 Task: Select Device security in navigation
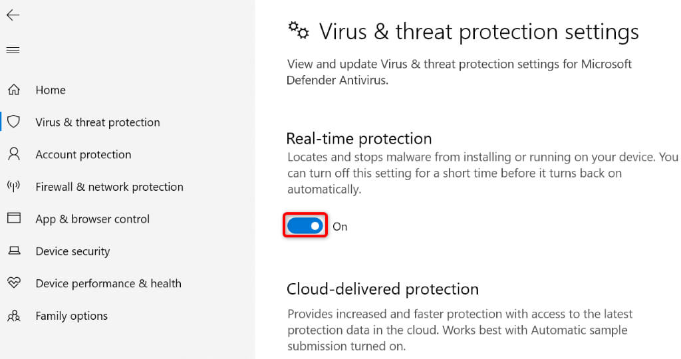[72, 251]
